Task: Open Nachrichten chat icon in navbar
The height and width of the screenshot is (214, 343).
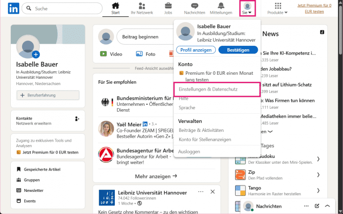Action: coord(194,6)
